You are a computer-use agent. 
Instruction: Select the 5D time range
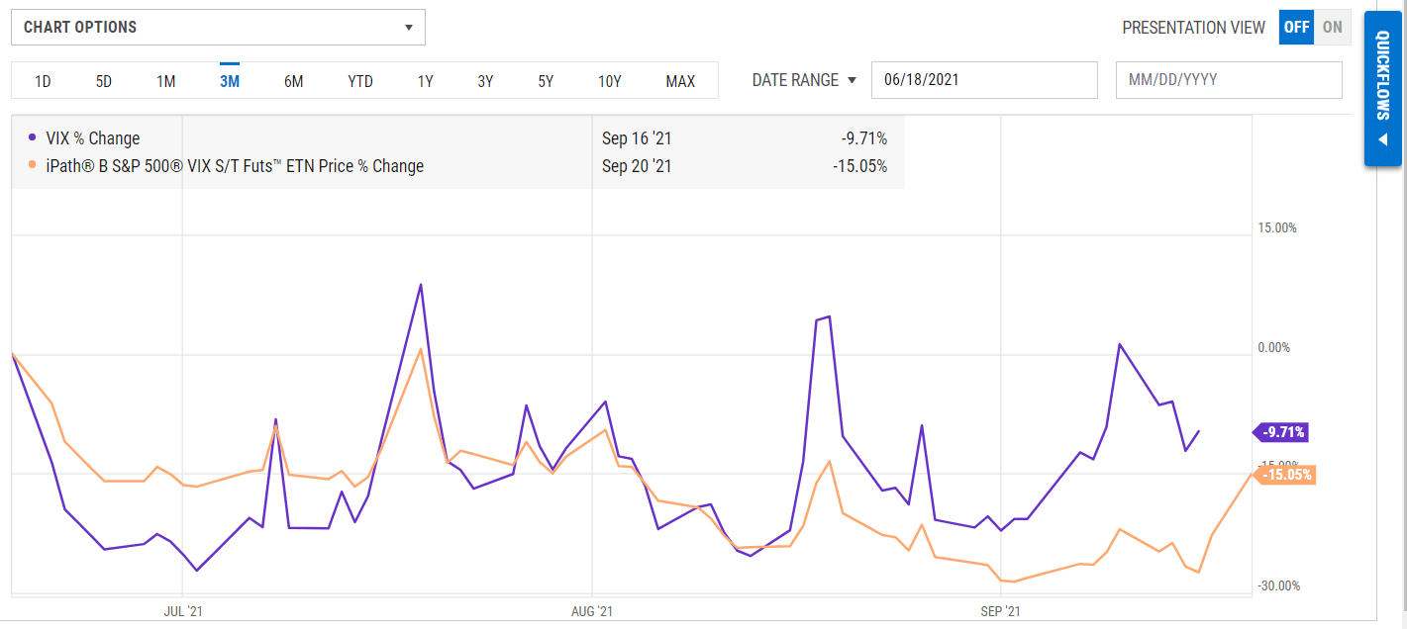(104, 81)
